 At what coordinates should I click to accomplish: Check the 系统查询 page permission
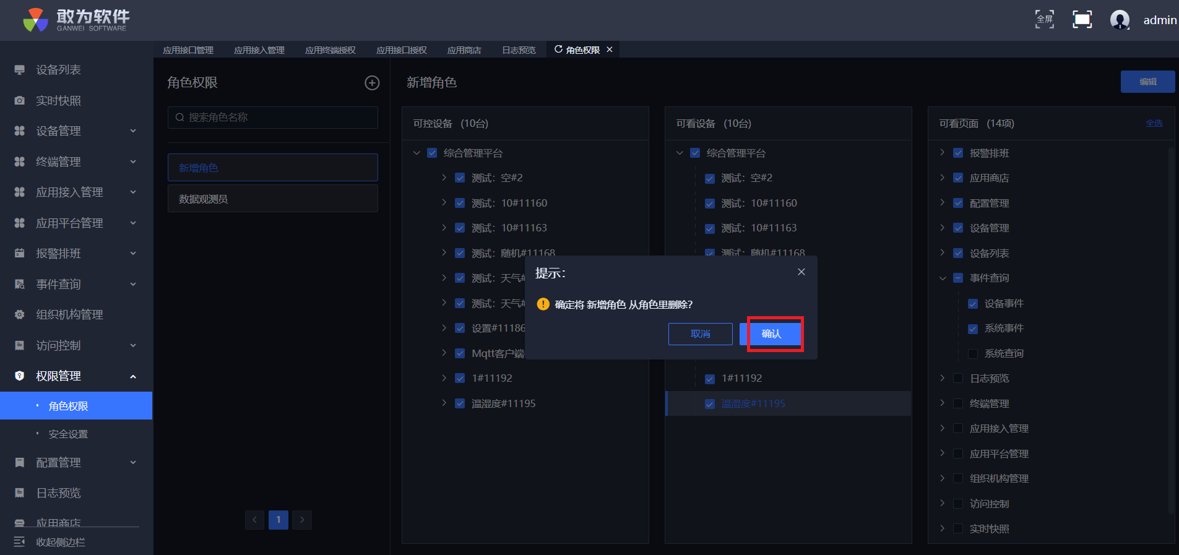tap(973, 354)
